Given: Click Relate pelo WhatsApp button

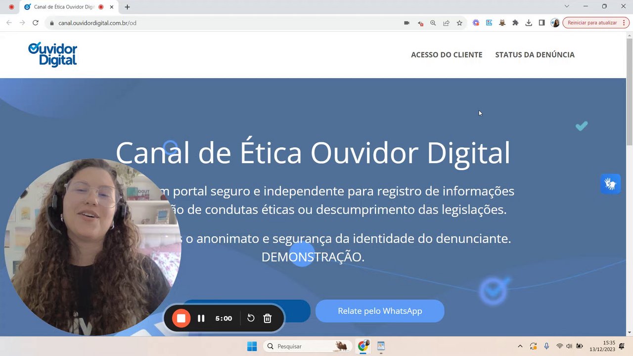Looking at the screenshot, I should click(x=380, y=311).
